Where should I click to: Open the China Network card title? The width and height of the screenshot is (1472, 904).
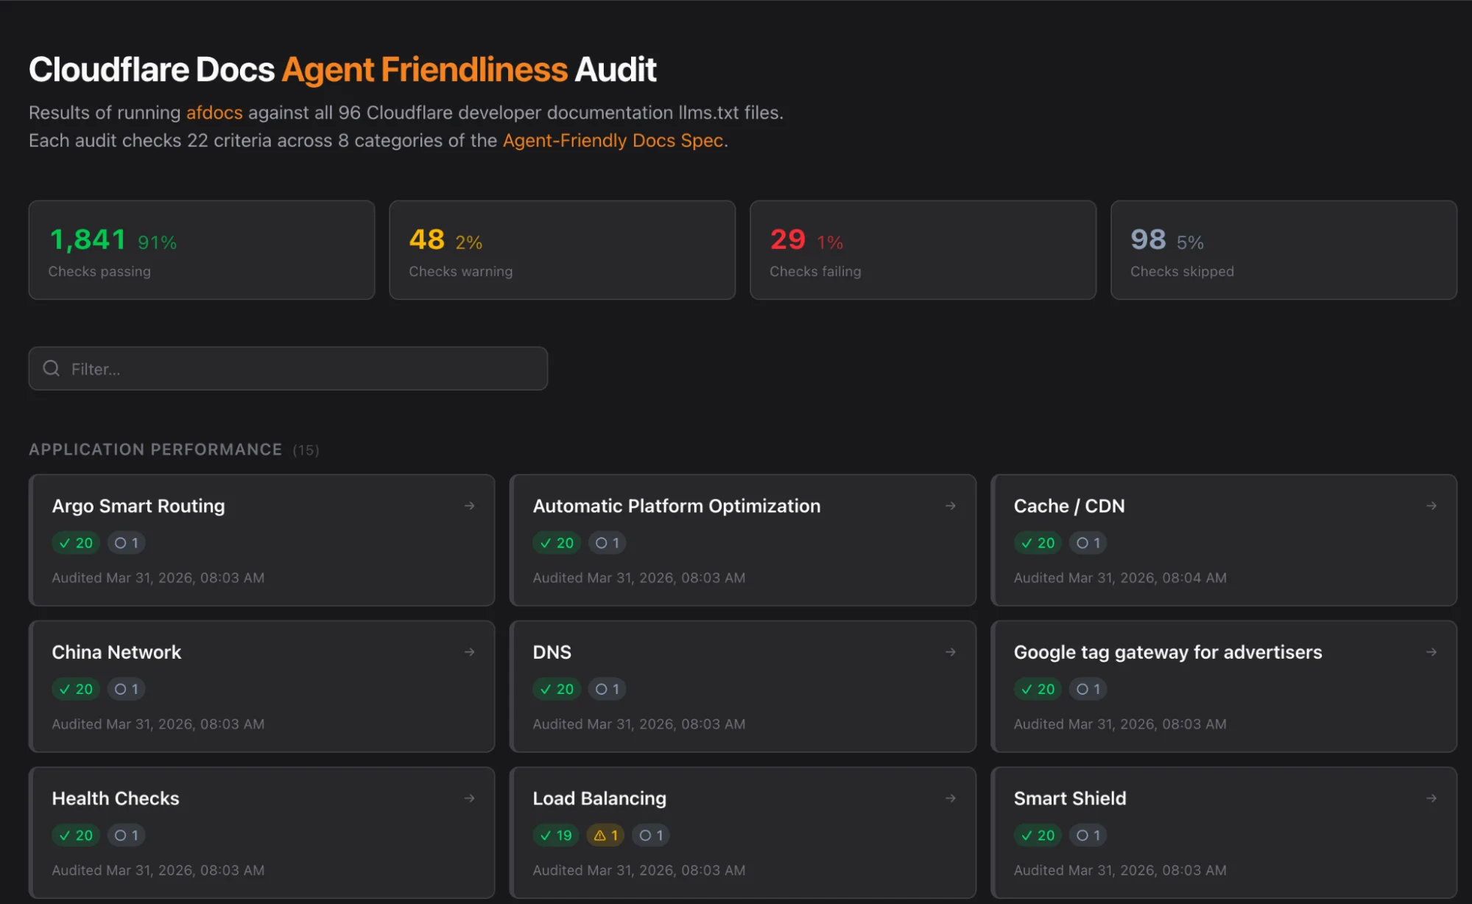point(116,652)
